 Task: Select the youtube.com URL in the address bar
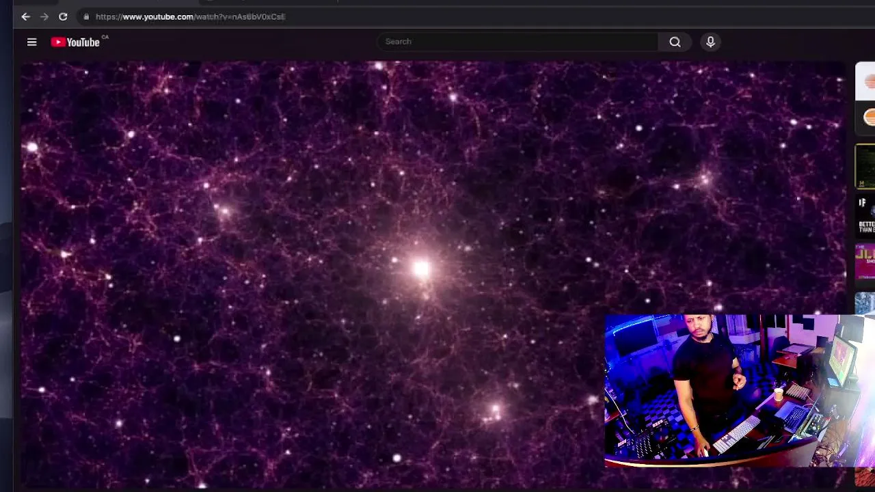tap(190, 16)
